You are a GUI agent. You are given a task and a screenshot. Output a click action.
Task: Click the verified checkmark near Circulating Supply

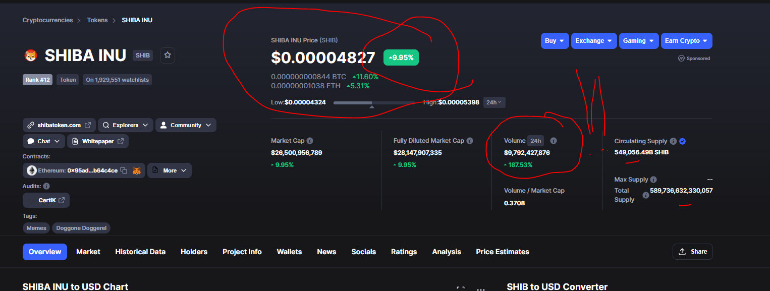[683, 142]
